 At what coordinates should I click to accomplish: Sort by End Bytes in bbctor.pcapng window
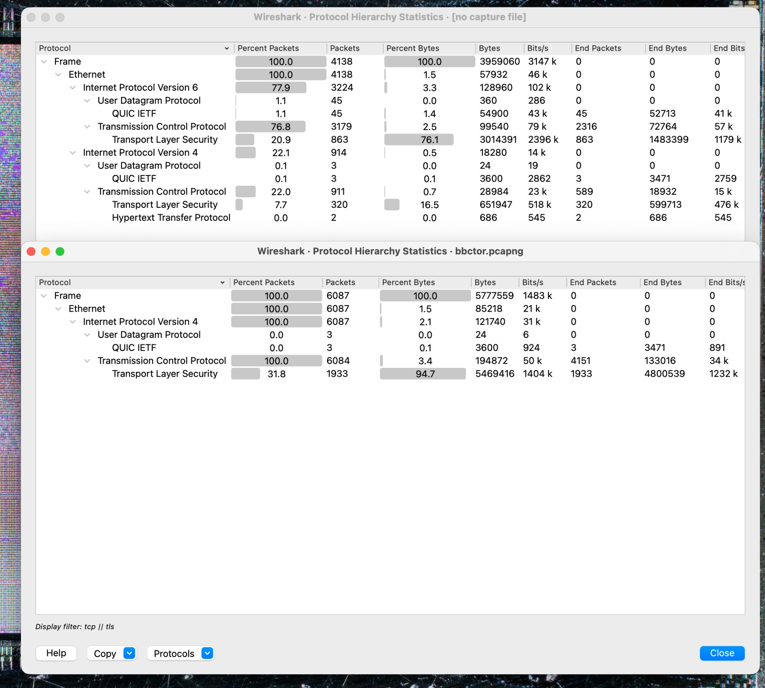click(672, 283)
